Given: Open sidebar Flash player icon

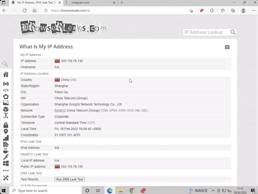Looking at the screenshot, I should pos(6,157).
